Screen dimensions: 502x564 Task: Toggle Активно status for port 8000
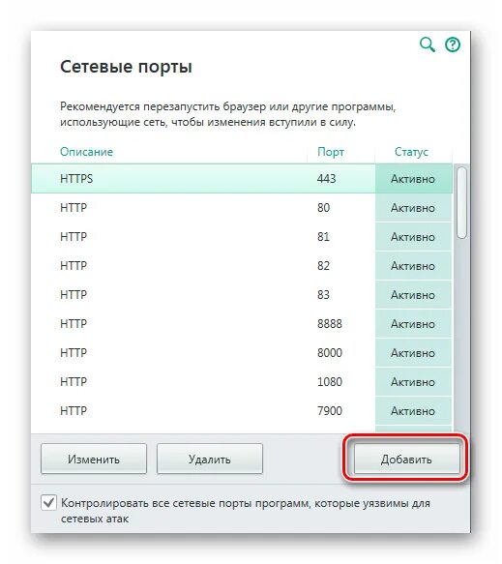pos(413,353)
